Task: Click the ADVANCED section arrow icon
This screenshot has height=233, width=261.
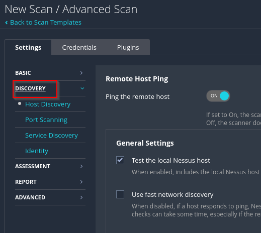Action: [x=81, y=197]
